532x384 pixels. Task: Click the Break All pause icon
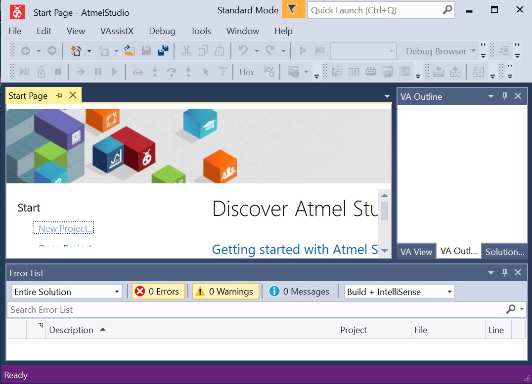(98, 72)
